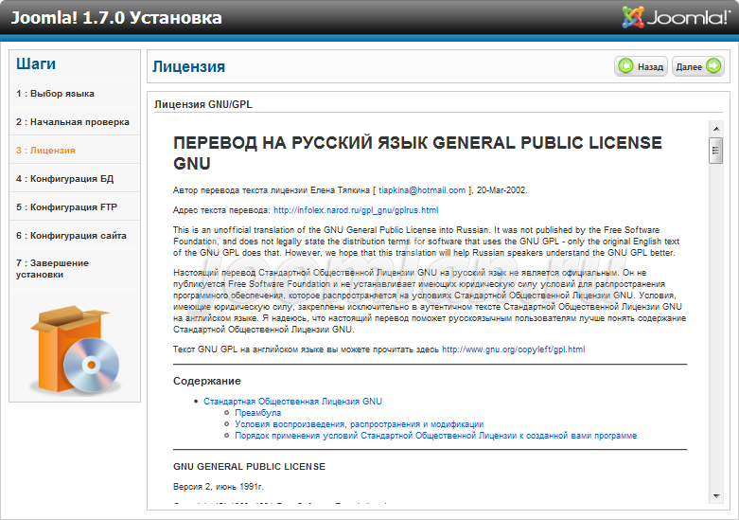Select the highlighted step 3: Лицензия

click(x=45, y=150)
